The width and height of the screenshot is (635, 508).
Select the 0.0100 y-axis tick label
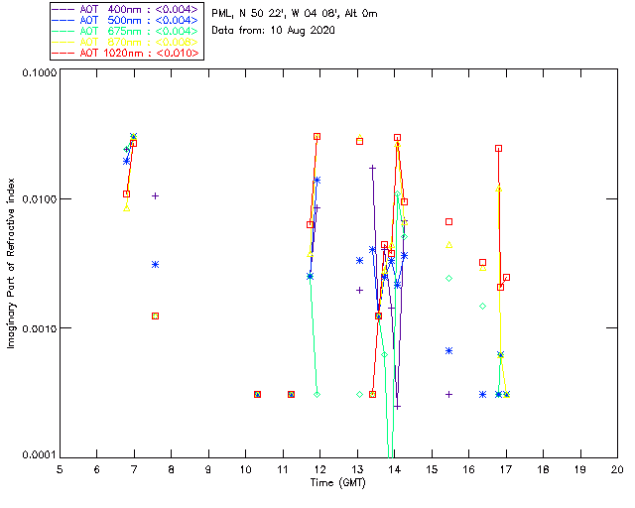click(x=39, y=199)
